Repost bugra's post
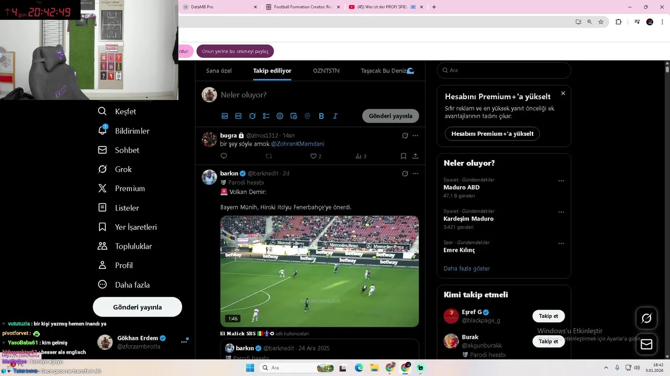 click(x=269, y=156)
